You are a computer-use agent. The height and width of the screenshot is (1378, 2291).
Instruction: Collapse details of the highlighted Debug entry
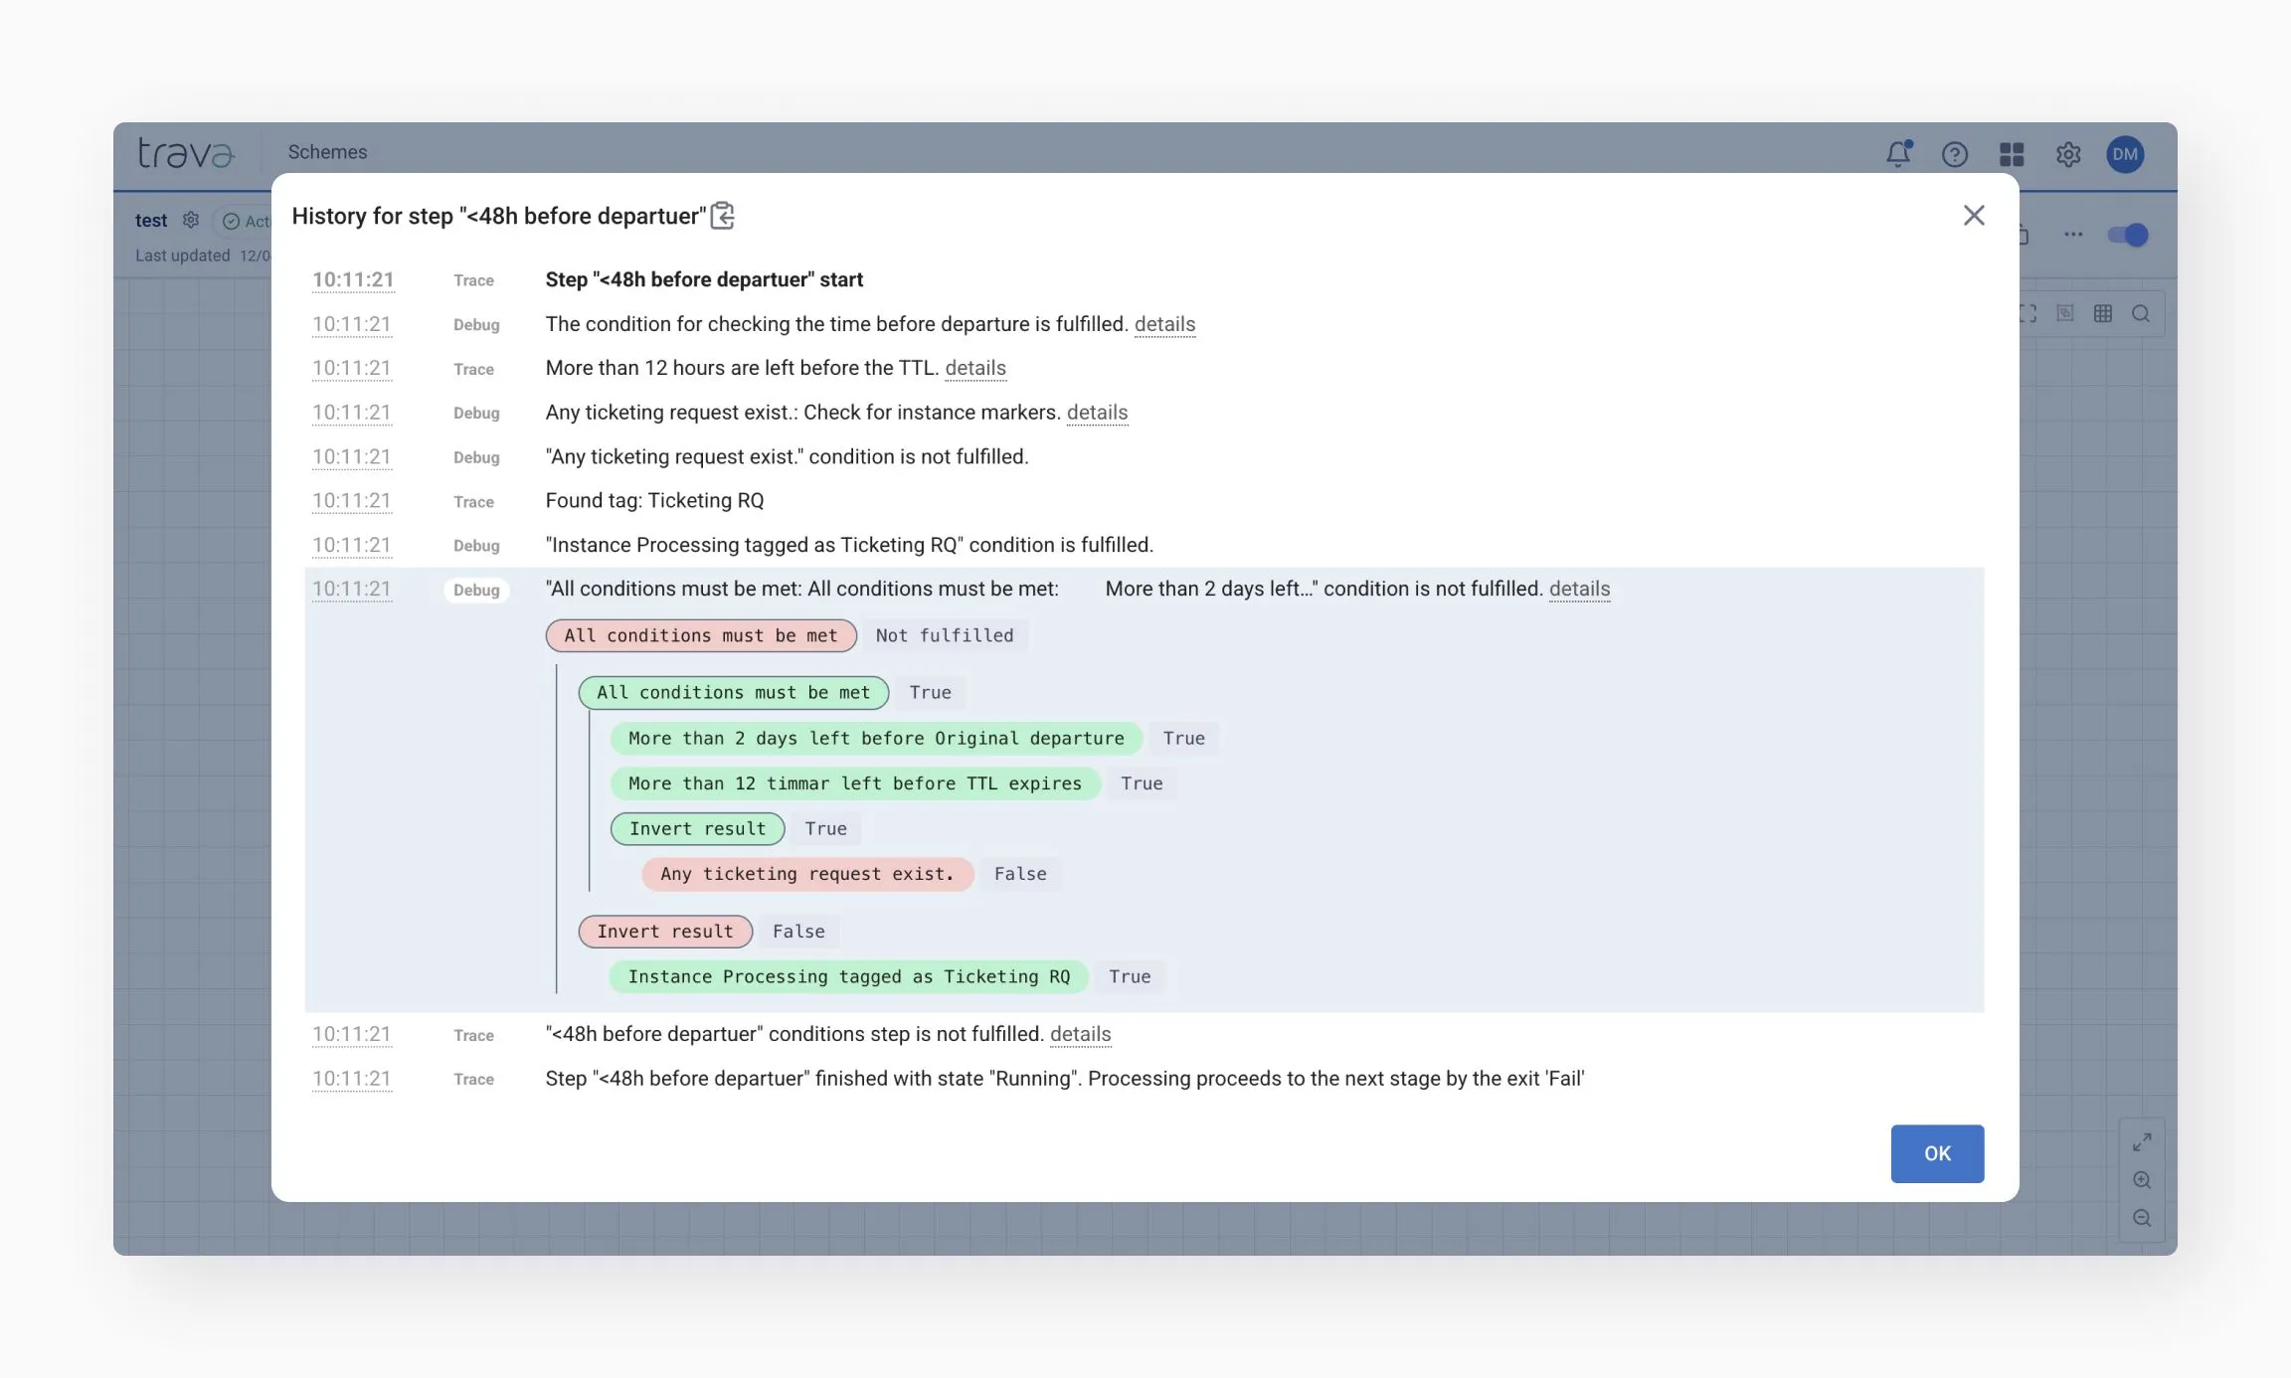coord(1579,589)
